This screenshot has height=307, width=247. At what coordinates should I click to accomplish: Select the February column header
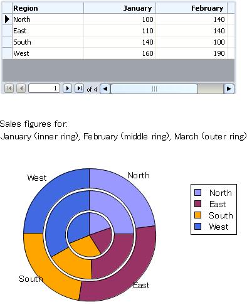pos(191,8)
